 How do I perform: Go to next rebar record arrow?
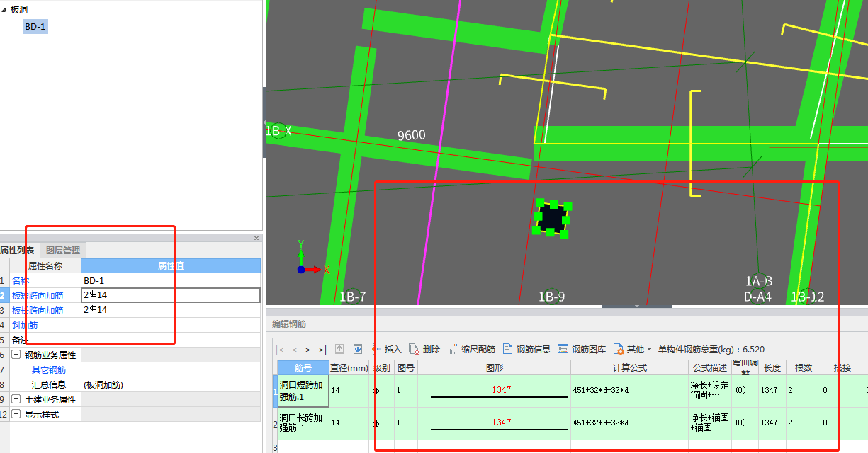(308, 350)
